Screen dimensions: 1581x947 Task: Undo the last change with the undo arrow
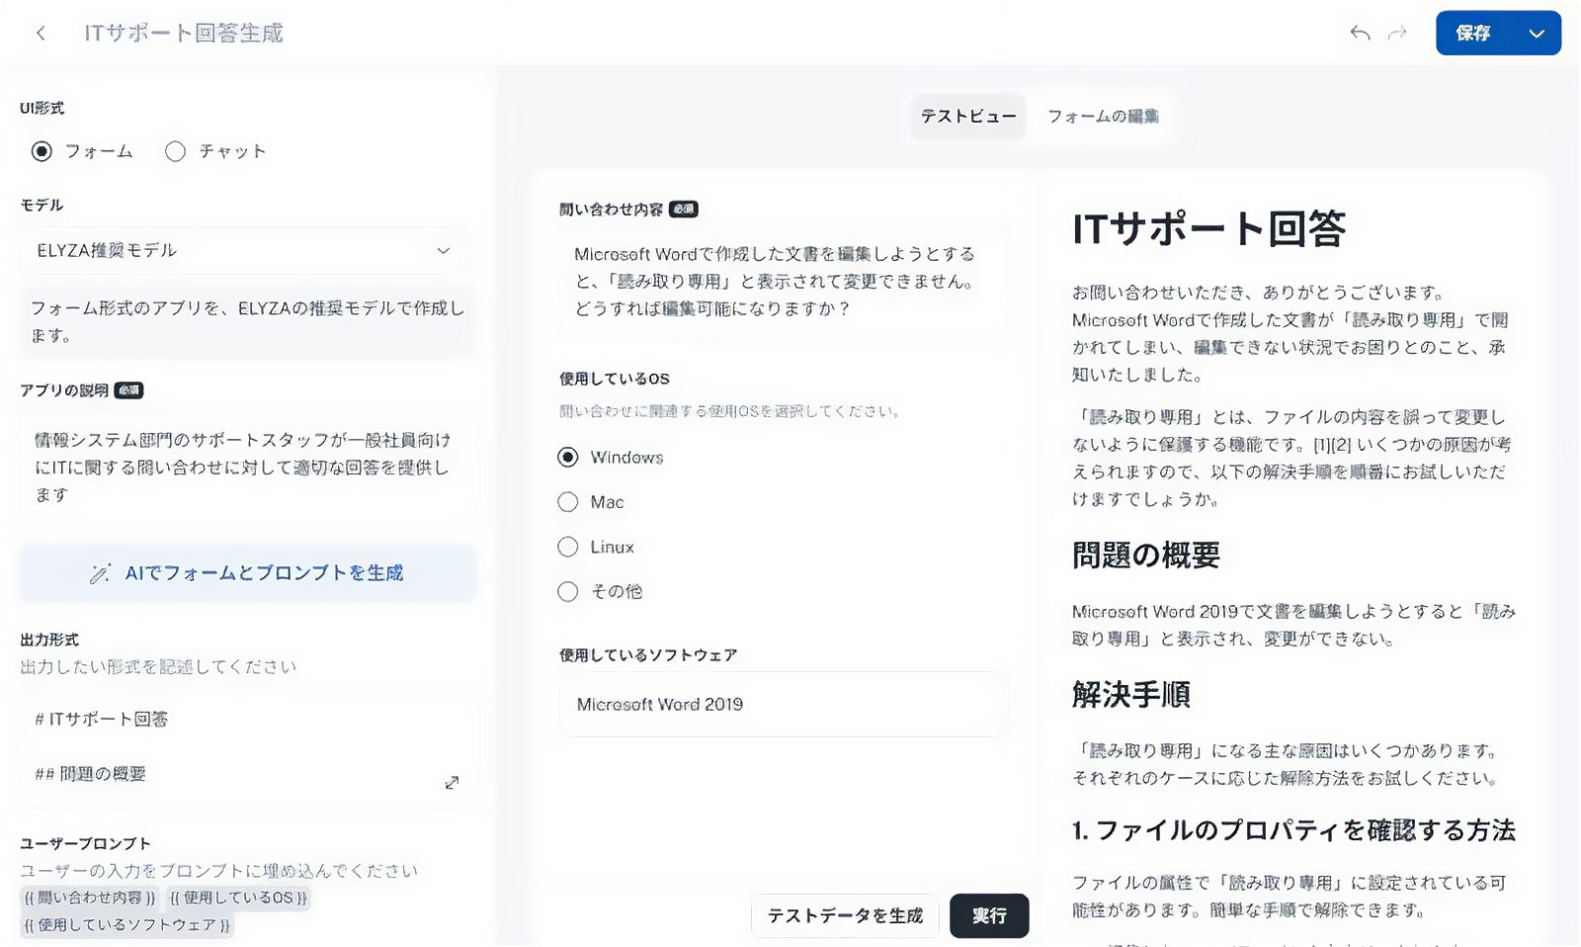[1360, 34]
